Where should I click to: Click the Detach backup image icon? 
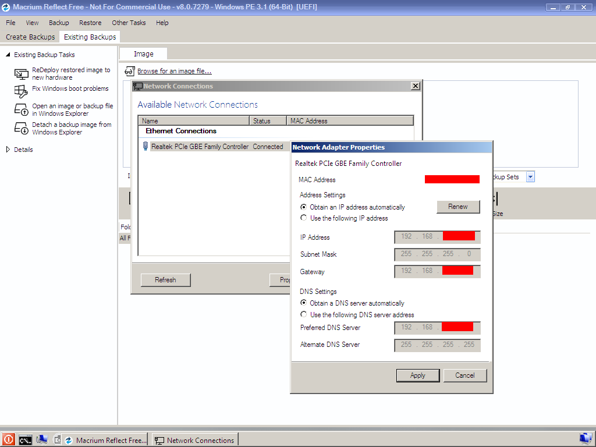click(22, 128)
